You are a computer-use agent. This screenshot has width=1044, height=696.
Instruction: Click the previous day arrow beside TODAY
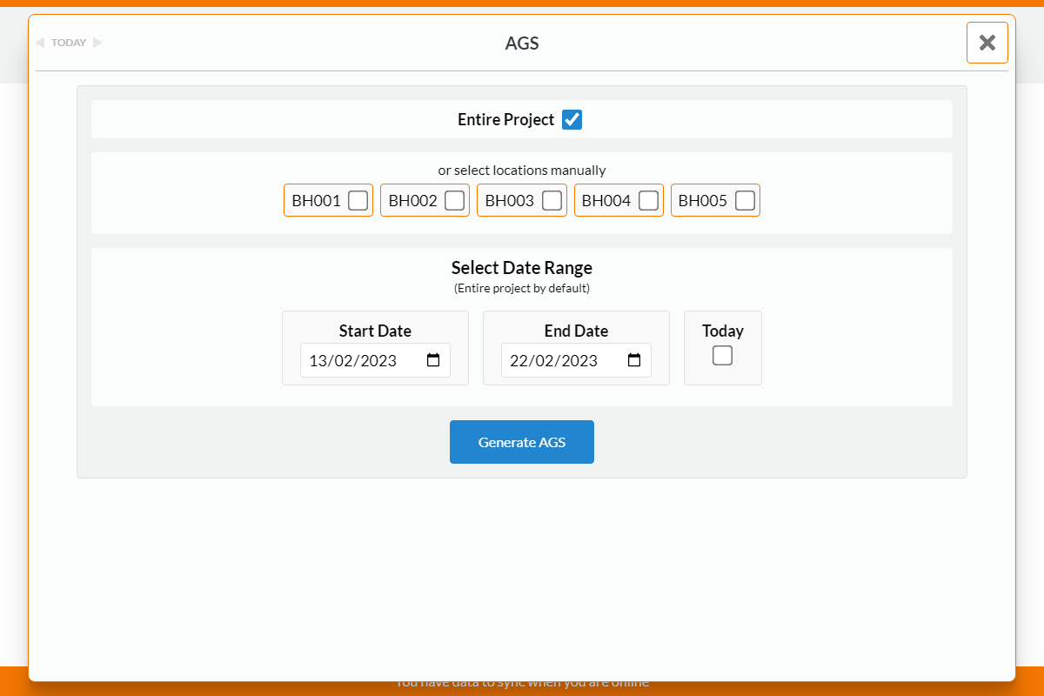point(40,43)
